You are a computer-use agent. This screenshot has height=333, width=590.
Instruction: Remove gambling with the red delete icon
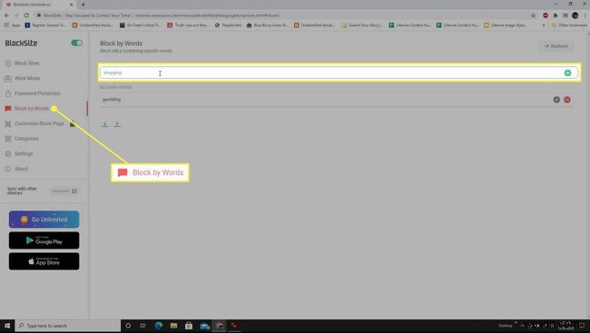[567, 100]
